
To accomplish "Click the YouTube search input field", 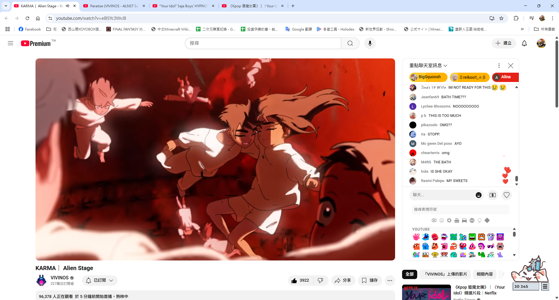I will [x=263, y=43].
